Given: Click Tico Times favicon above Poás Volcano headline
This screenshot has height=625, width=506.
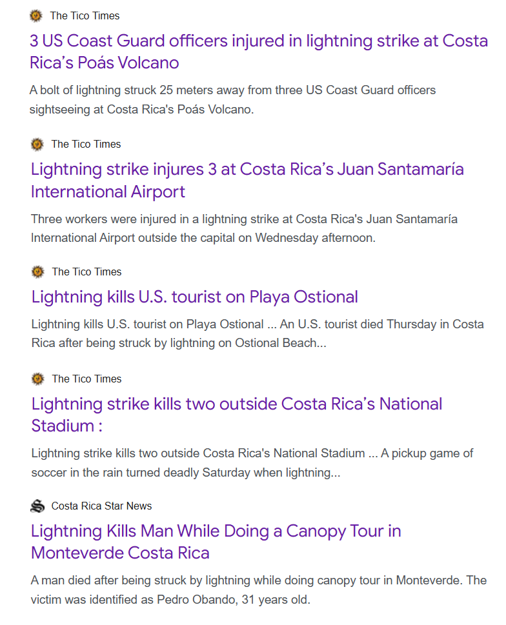Looking at the screenshot, I should 36,15.
